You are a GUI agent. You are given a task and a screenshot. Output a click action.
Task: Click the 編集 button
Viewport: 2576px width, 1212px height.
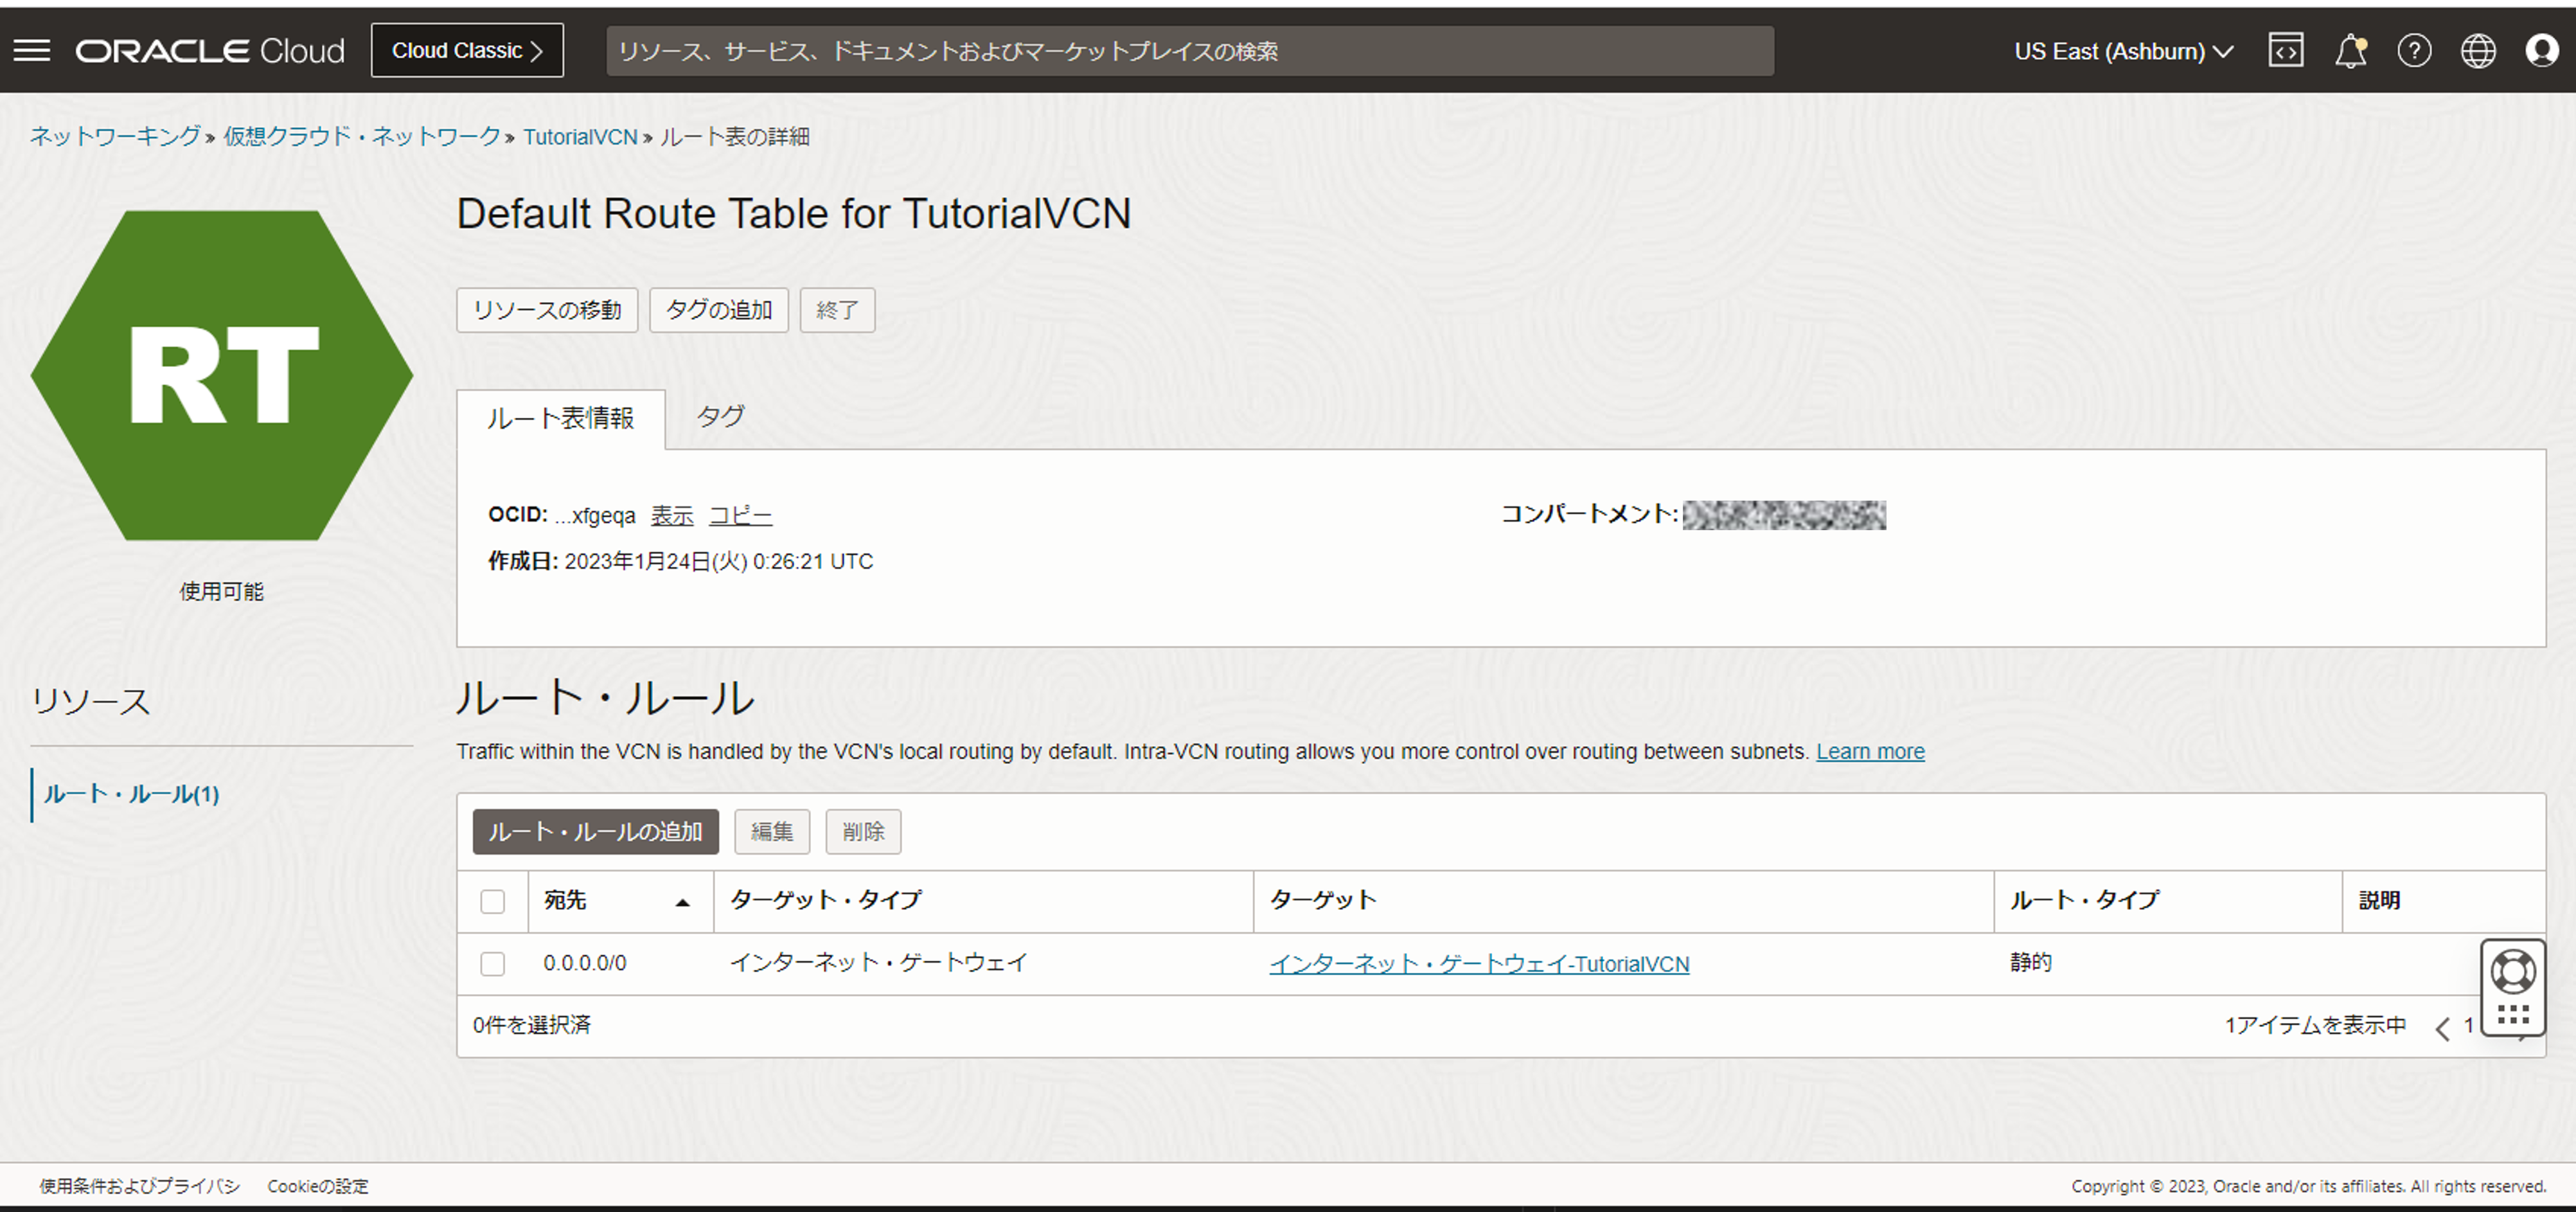[x=771, y=831]
